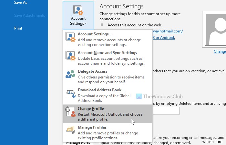Open the Account Settings dropdown button
The image size is (226, 145).
pos(78,15)
